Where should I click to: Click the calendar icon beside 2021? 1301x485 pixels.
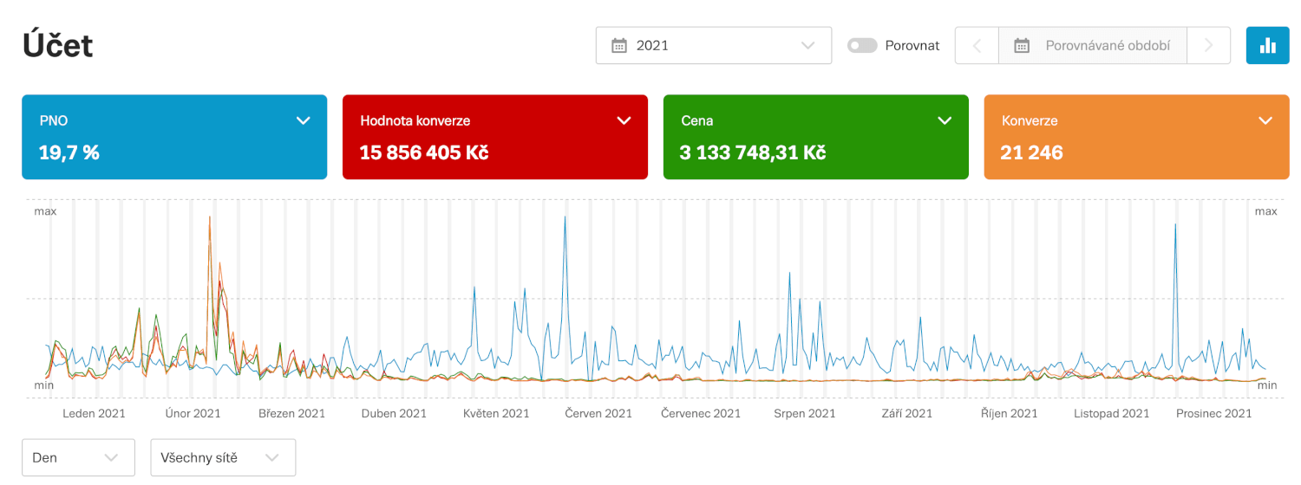coord(618,46)
